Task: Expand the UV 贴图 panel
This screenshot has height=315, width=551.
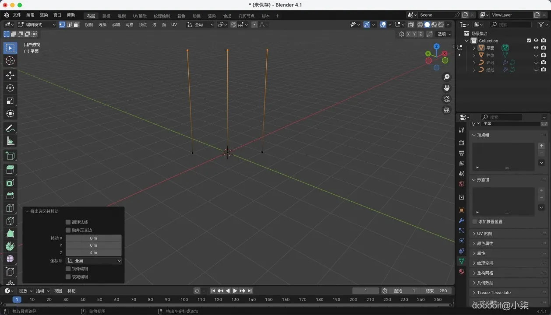Action: click(484, 234)
